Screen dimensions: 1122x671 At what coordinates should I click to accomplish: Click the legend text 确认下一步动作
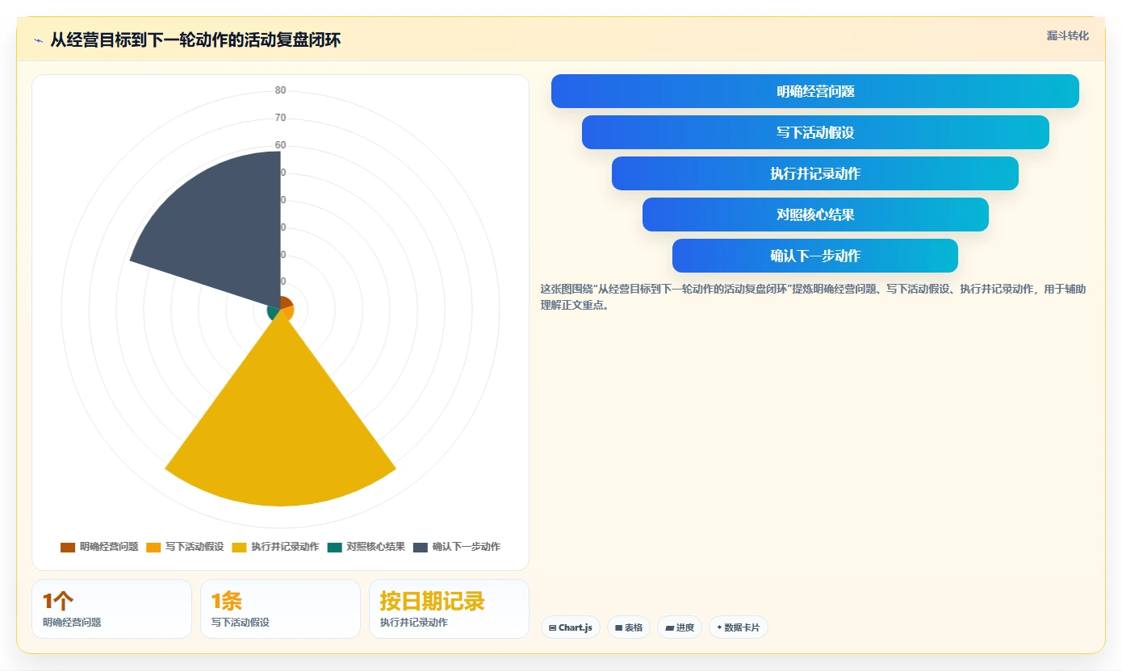click(467, 547)
